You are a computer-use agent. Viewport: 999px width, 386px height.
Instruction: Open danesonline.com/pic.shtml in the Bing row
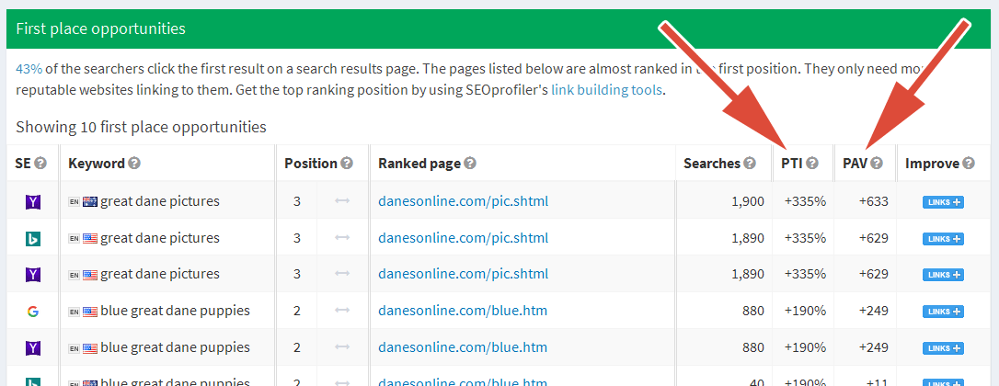pyautogui.click(x=464, y=238)
